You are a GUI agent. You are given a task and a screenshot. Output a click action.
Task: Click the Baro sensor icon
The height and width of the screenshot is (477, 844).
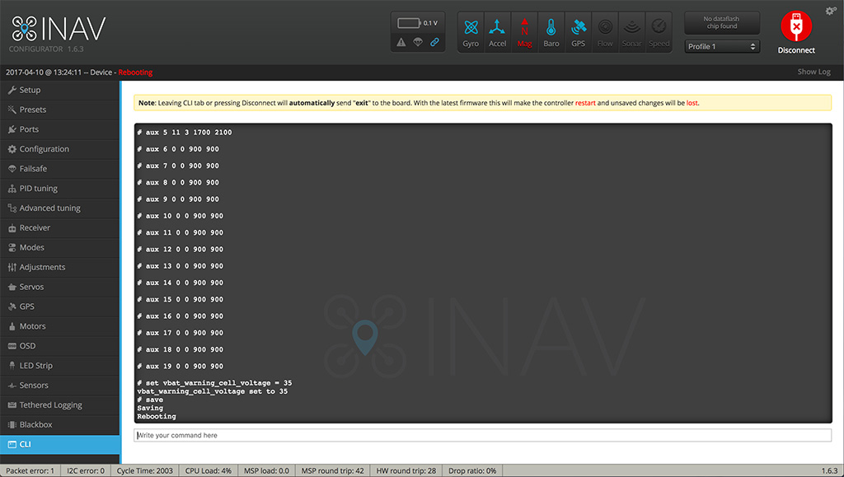coord(551,32)
